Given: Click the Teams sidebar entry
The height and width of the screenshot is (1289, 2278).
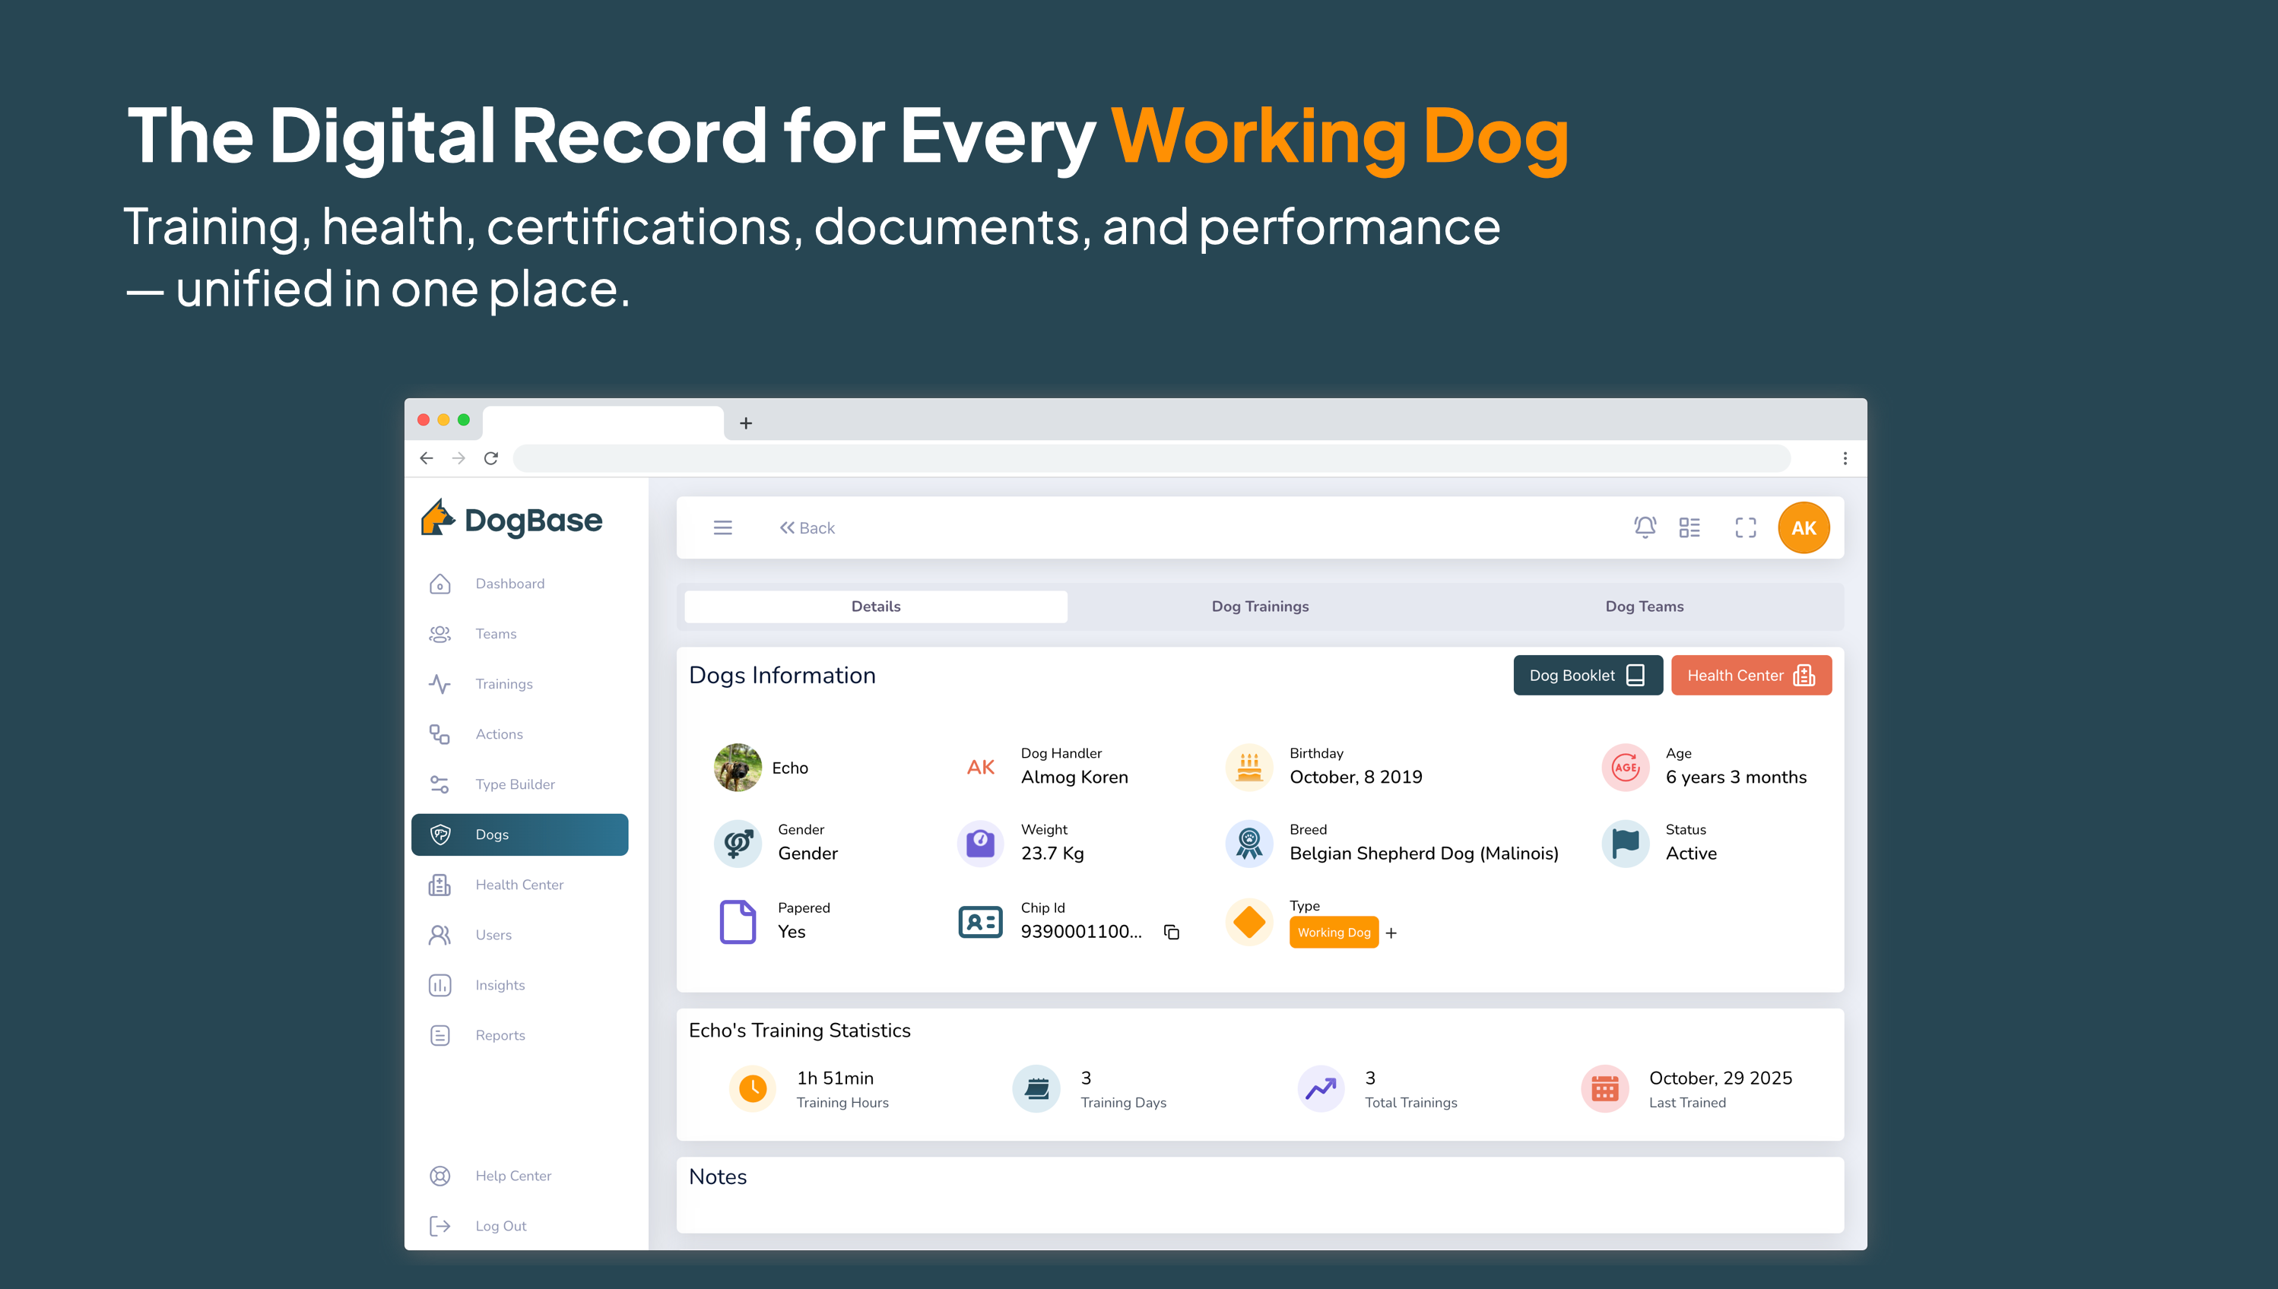Looking at the screenshot, I should (x=494, y=633).
